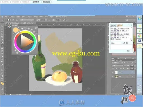Click the font A button in chat
The image size is (143, 107).
point(124,43)
